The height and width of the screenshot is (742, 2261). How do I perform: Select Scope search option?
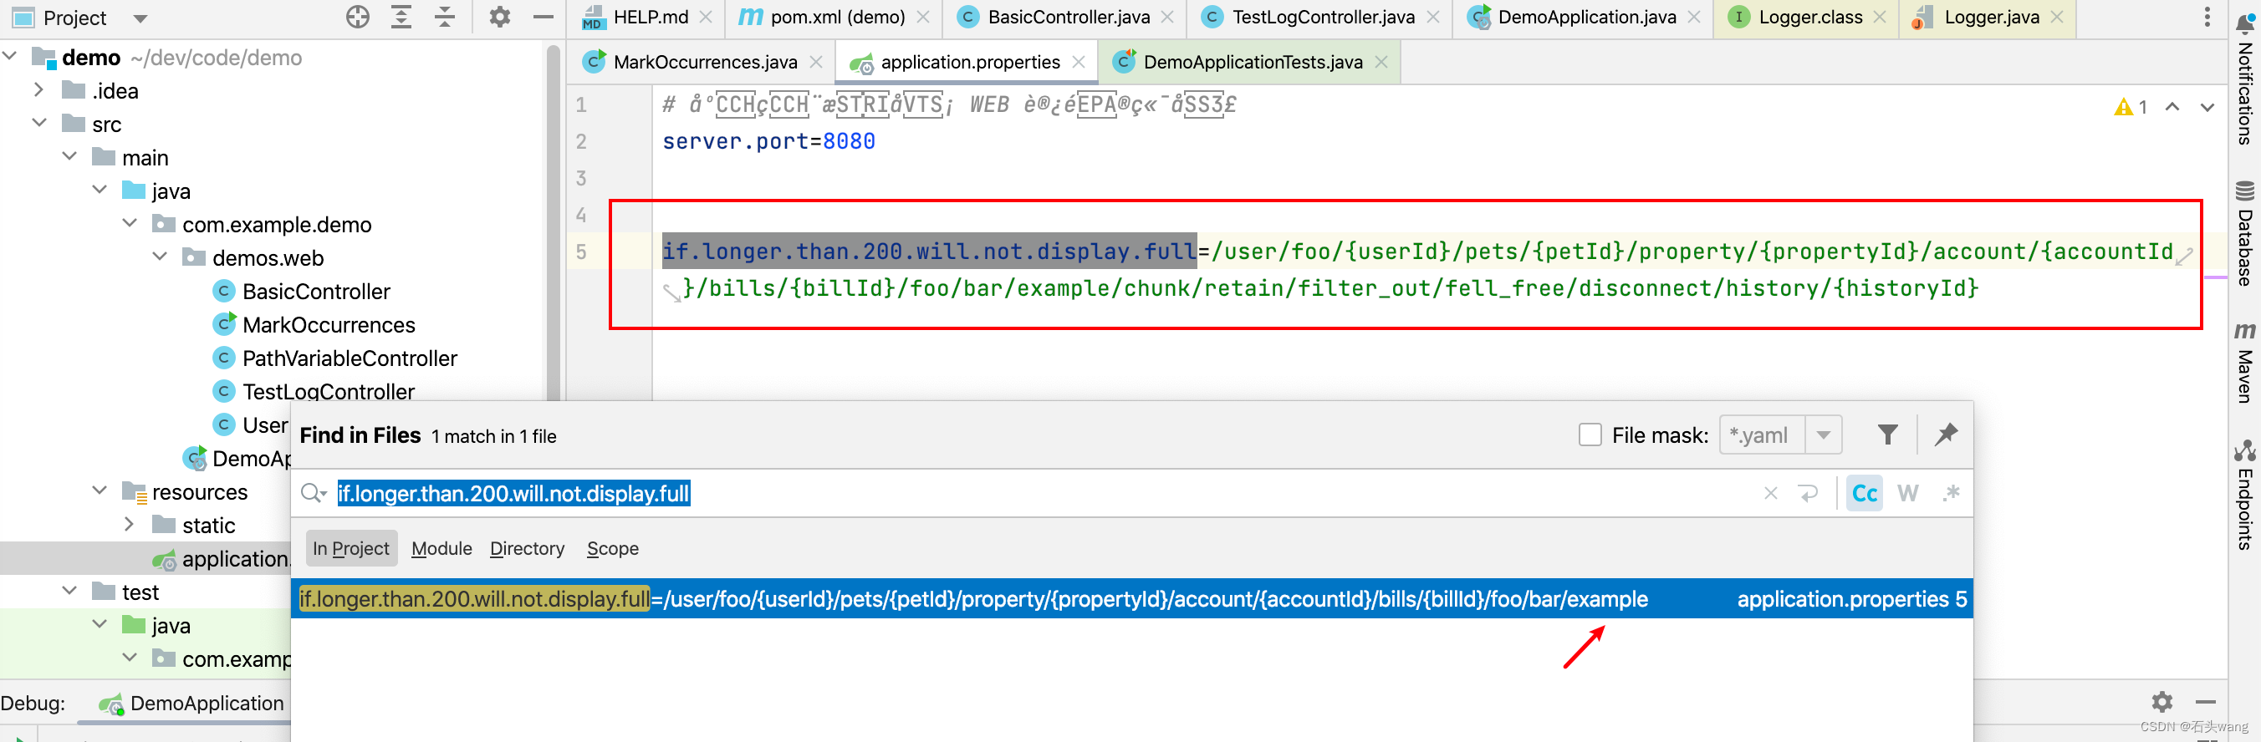click(x=613, y=548)
